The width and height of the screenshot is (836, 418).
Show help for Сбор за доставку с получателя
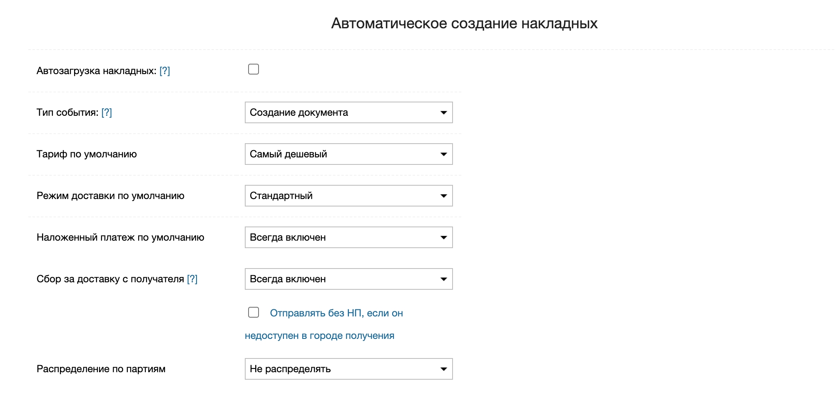pyautogui.click(x=192, y=279)
